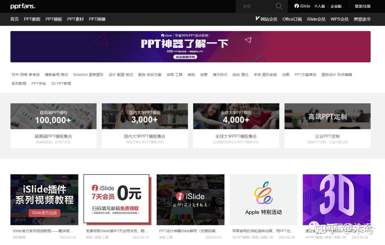This screenshot has width=385, height=245.
Task: Go to 首页 menu item
Action: 15,19
